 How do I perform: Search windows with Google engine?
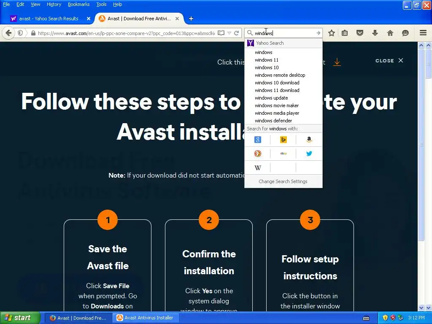[x=258, y=140]
